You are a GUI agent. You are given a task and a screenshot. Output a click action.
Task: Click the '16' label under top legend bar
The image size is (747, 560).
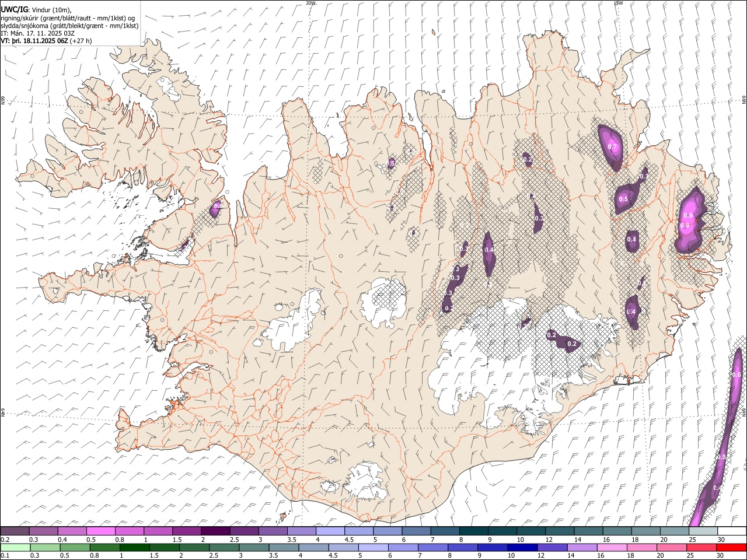[606, 539]
